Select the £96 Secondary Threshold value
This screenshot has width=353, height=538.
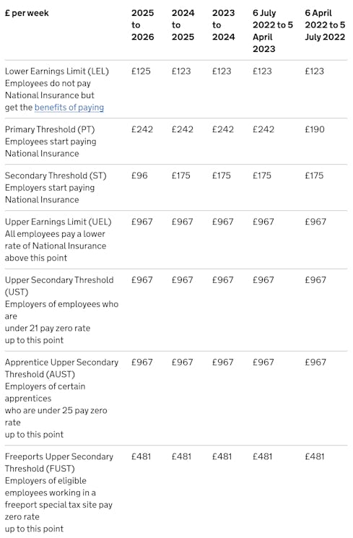pos(139,175)
